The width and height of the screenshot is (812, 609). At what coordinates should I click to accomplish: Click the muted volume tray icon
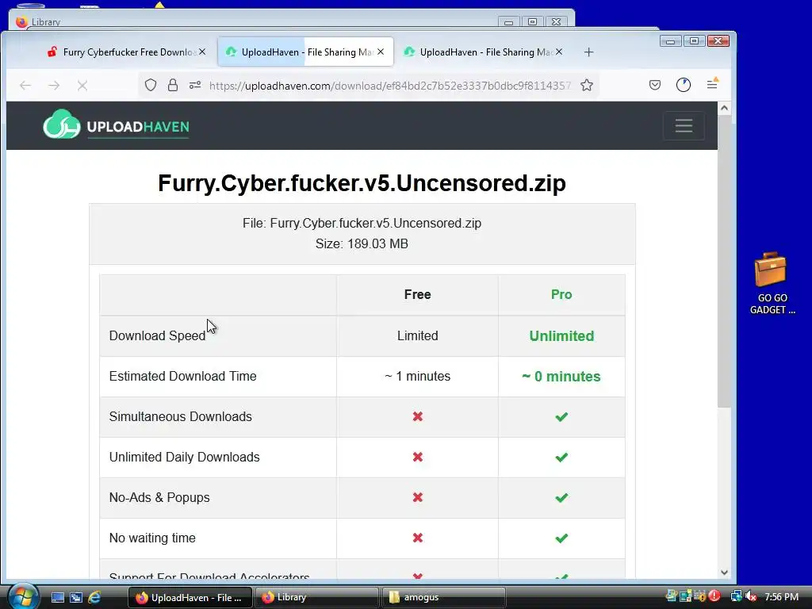point(752,596)
